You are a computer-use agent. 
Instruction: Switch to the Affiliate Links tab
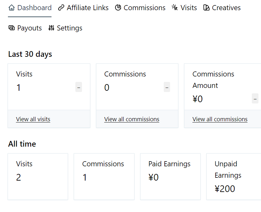(87, 8)
